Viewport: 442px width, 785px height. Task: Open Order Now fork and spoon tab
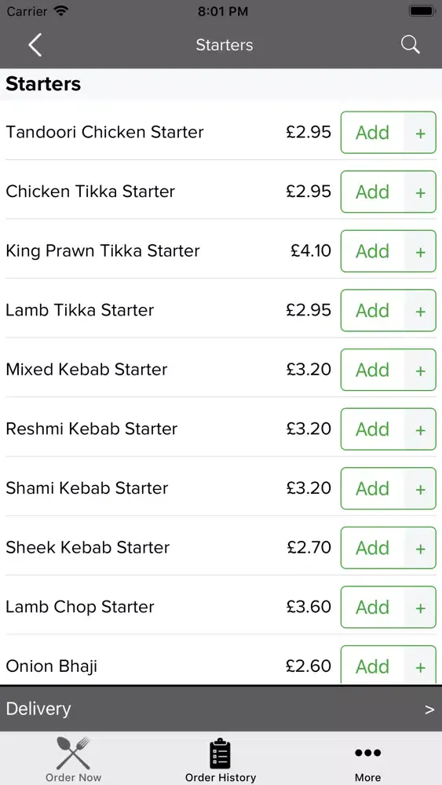coord(74,759)
